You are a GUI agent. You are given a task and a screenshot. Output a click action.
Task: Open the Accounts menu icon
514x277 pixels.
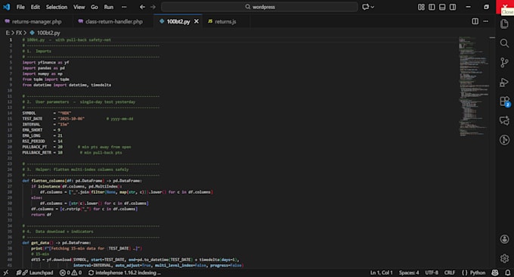click(x=504, y=239)
